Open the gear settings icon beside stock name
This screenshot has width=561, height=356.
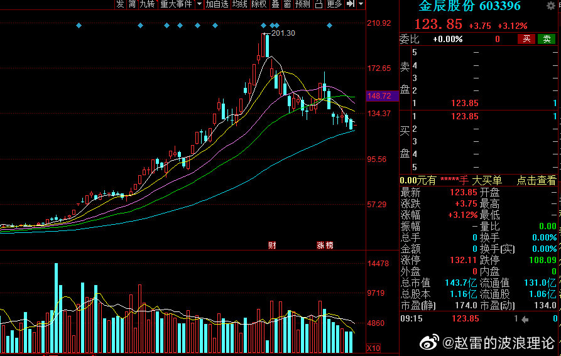552,6
